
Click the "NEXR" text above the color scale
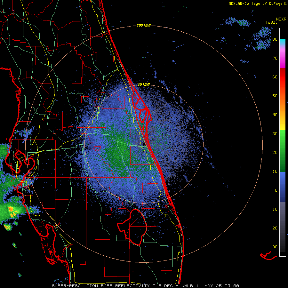tap(281, 19)
